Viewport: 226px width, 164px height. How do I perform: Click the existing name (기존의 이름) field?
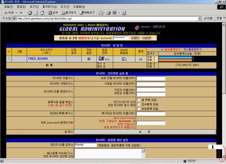(x=151, y=90)
